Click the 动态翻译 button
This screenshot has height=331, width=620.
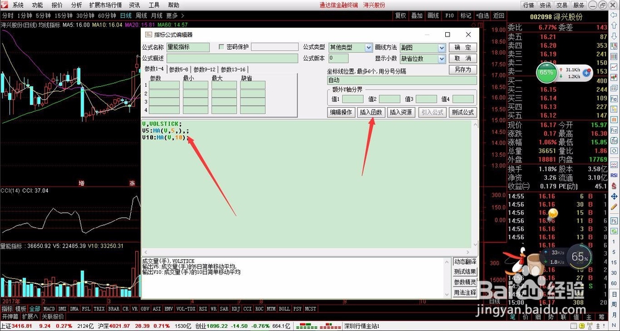click(x=465, y=262)
